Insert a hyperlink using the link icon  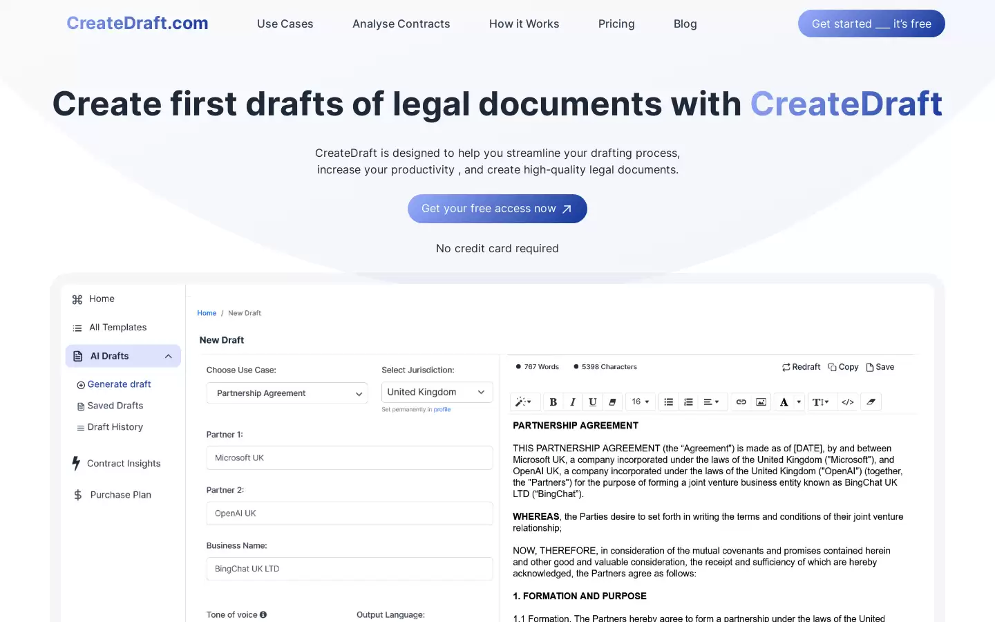pos(741,402)
